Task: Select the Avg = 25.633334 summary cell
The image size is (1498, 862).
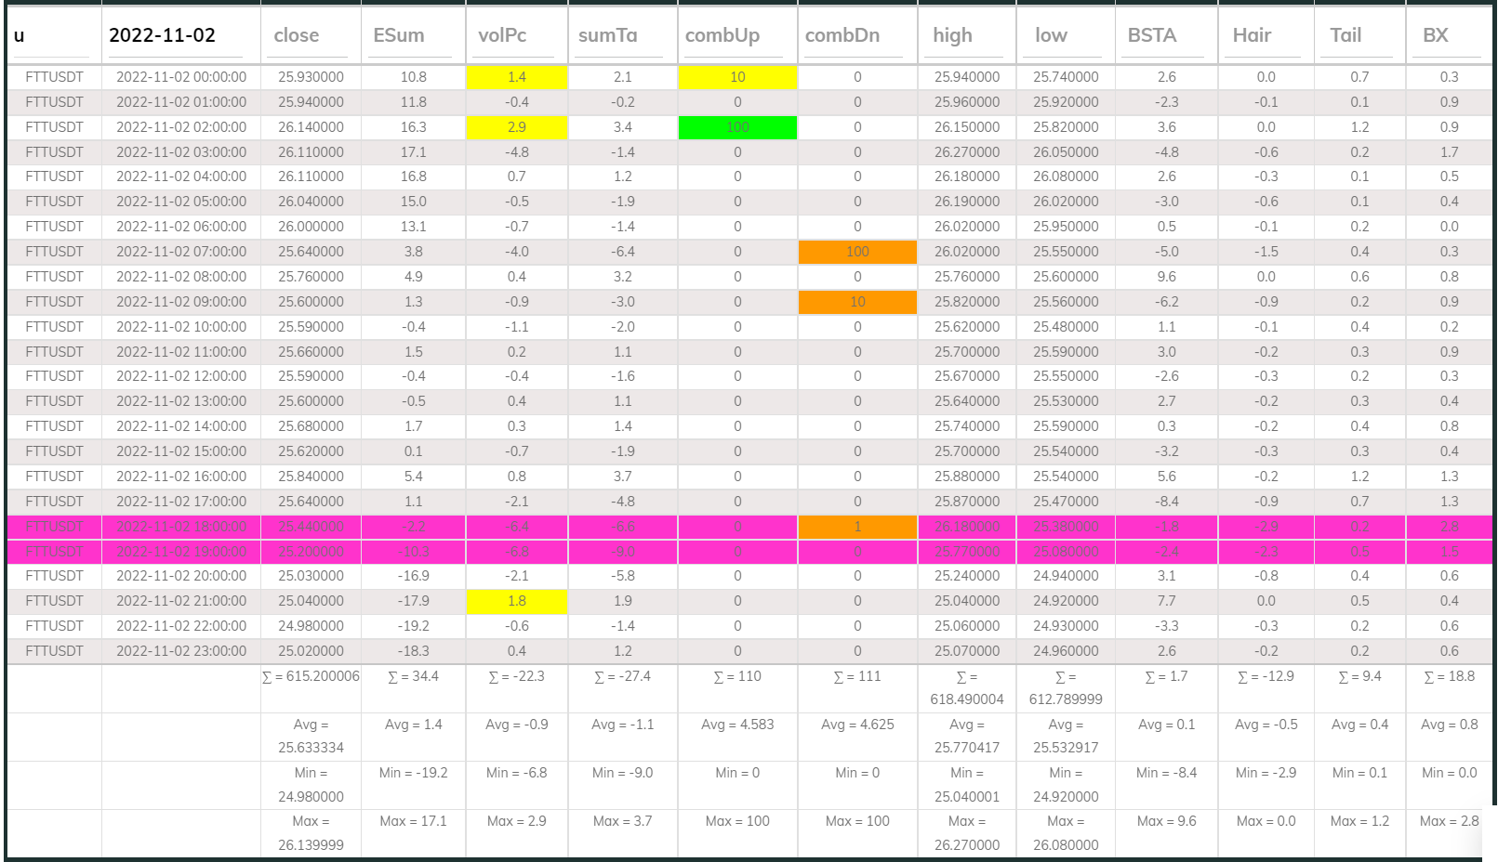Action: pos(310,737)
